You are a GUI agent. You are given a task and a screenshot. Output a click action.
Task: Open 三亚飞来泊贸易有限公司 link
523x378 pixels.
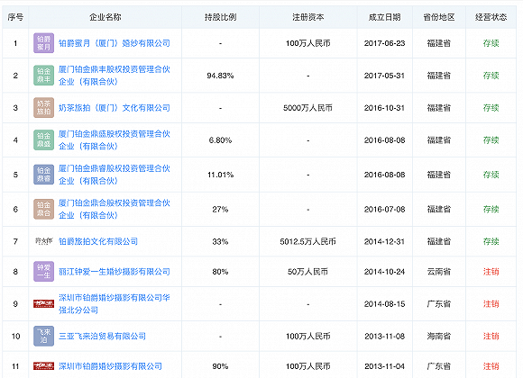point(103,337)
